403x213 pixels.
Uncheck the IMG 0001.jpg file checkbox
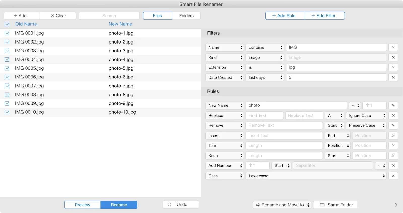tap(7, 33)
